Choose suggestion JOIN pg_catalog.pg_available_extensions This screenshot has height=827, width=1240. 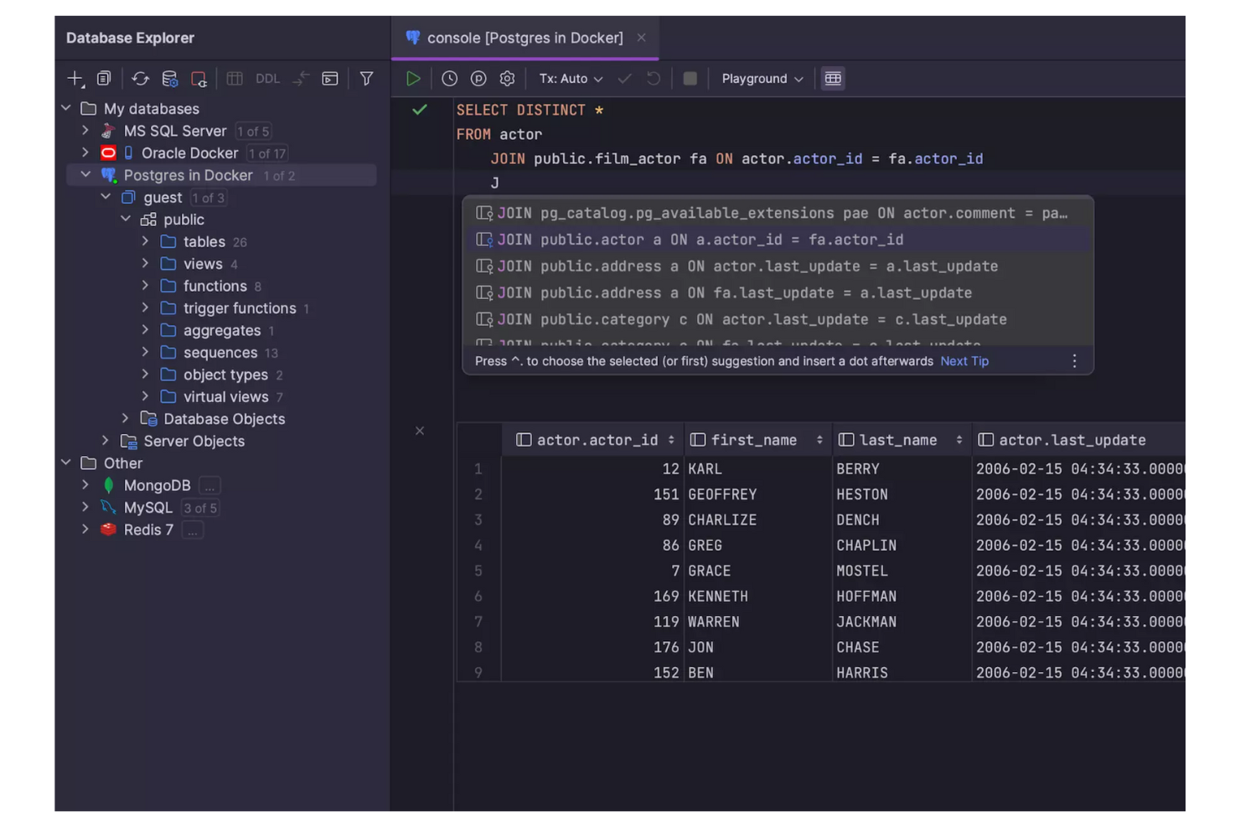(x=778, y=213)
